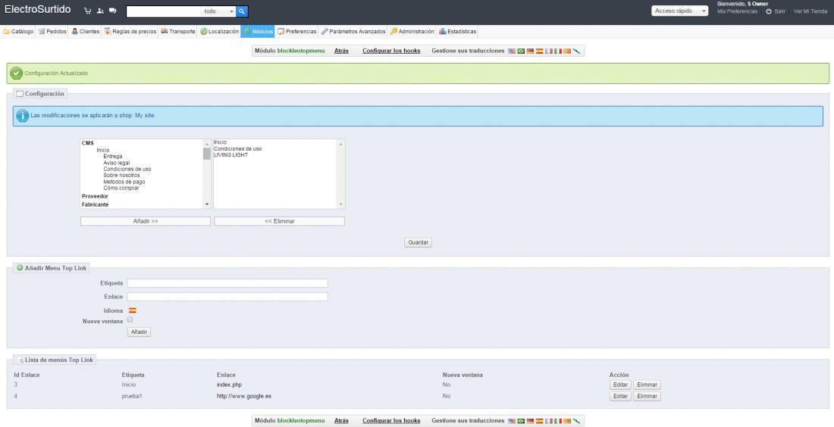Click Eliminar for the prueba1 row
Image resolution: width=834 pixels, height=427 pixels.
click(x=647, y=396)
